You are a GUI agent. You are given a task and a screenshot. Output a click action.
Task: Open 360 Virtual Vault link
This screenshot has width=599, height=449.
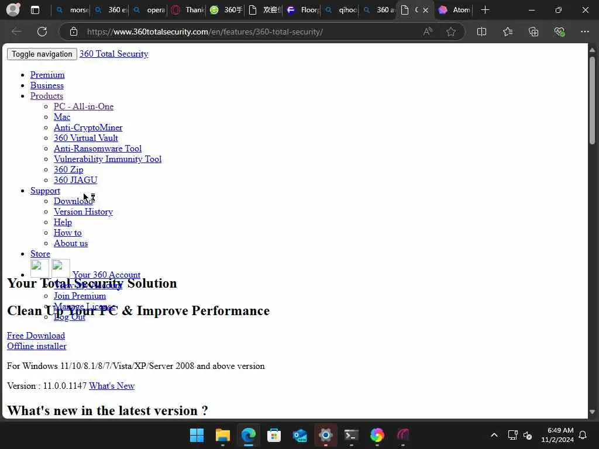pos(86,138)
